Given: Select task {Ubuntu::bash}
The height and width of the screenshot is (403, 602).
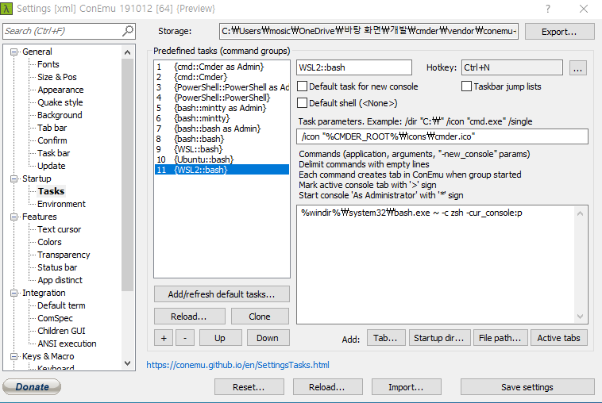Looking at the screenshot, I should pyautogui.click(x=222, y=159).
